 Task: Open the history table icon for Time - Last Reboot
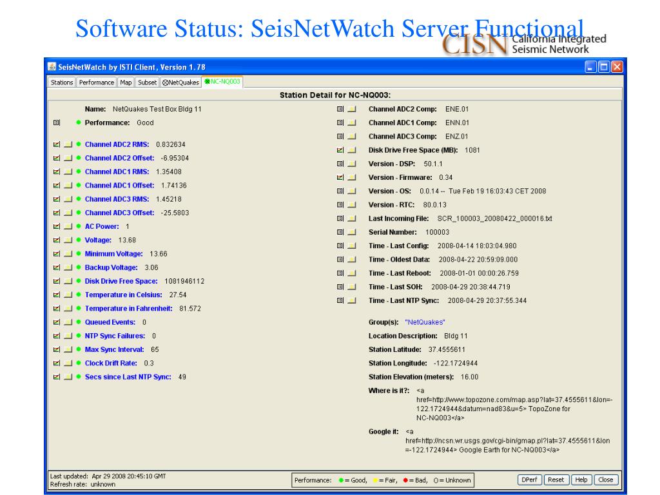340,273
